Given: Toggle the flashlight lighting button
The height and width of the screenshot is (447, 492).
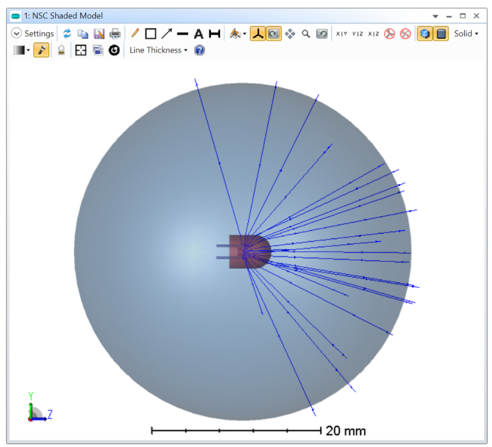Looking at the screenshot, I should tap(41, 50).
